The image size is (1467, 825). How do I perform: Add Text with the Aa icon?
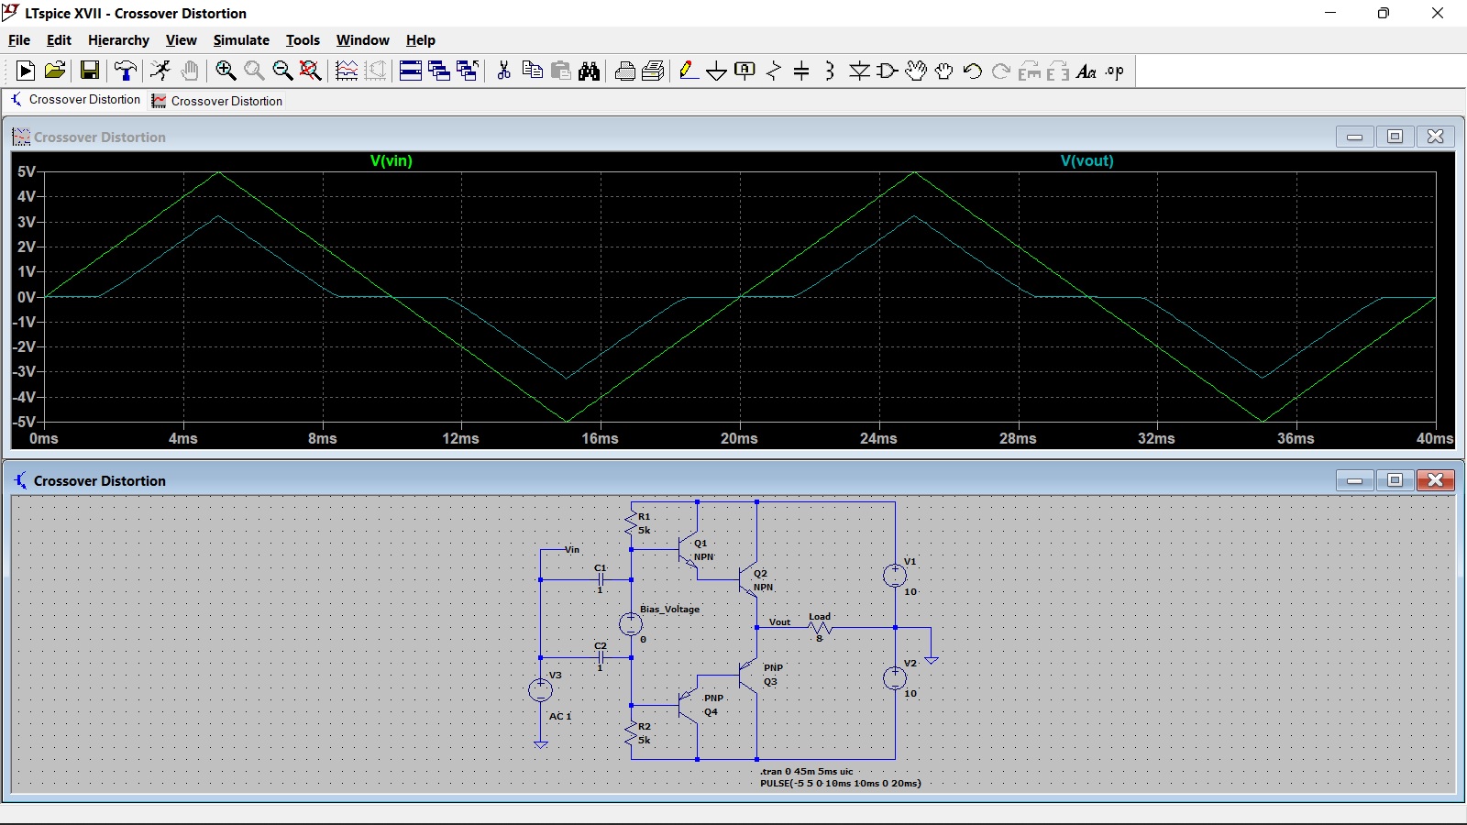tap(1086, 71)
